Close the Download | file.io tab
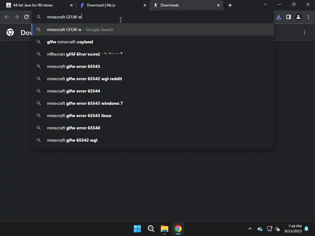The width and height of the screenshot is (315, 236). tap(145, 5)
